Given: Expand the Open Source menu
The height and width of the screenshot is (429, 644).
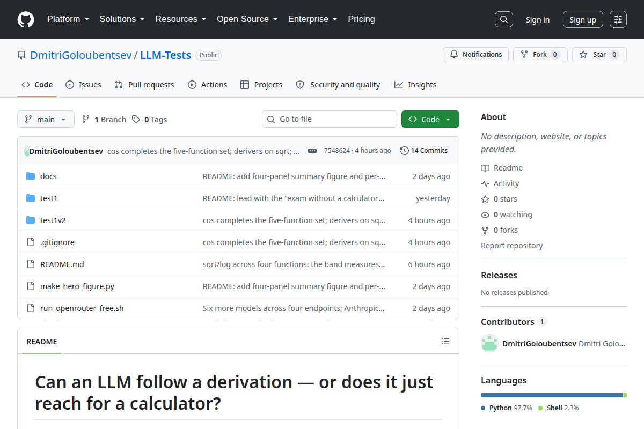Looking at the screenshot, I should [x=247, y=19].
